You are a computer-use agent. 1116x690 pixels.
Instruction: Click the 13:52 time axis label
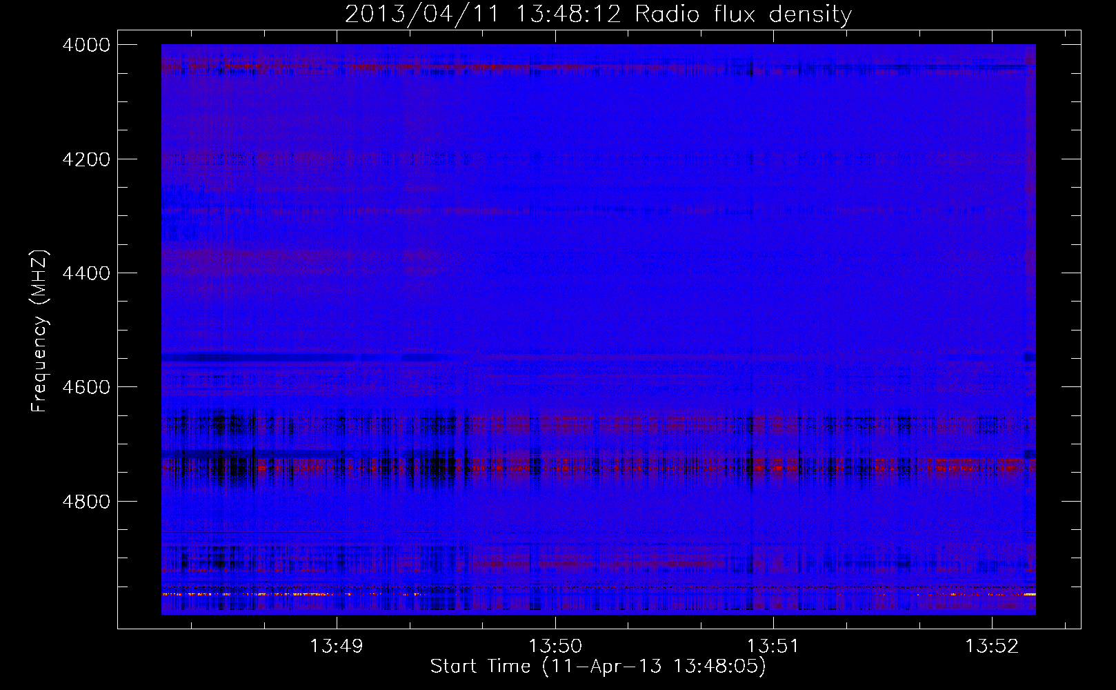point(992,647)
